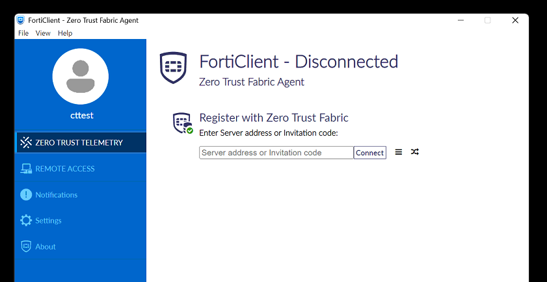The width and height of the screenshot is (547, 282).
Task: Click the FortiClient shield logo in header
Action: 174,68
